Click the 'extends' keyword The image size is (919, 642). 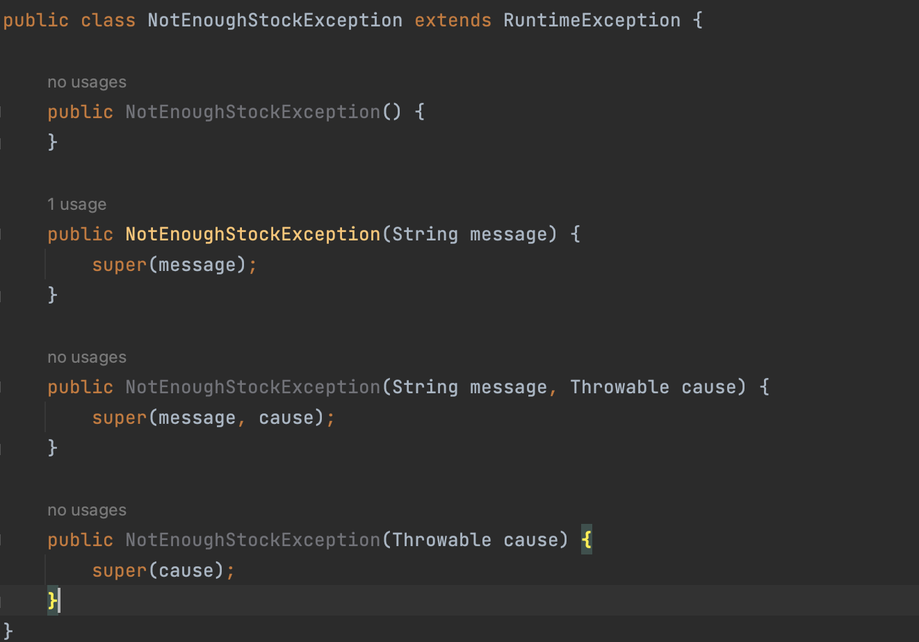tap(453, 20)
